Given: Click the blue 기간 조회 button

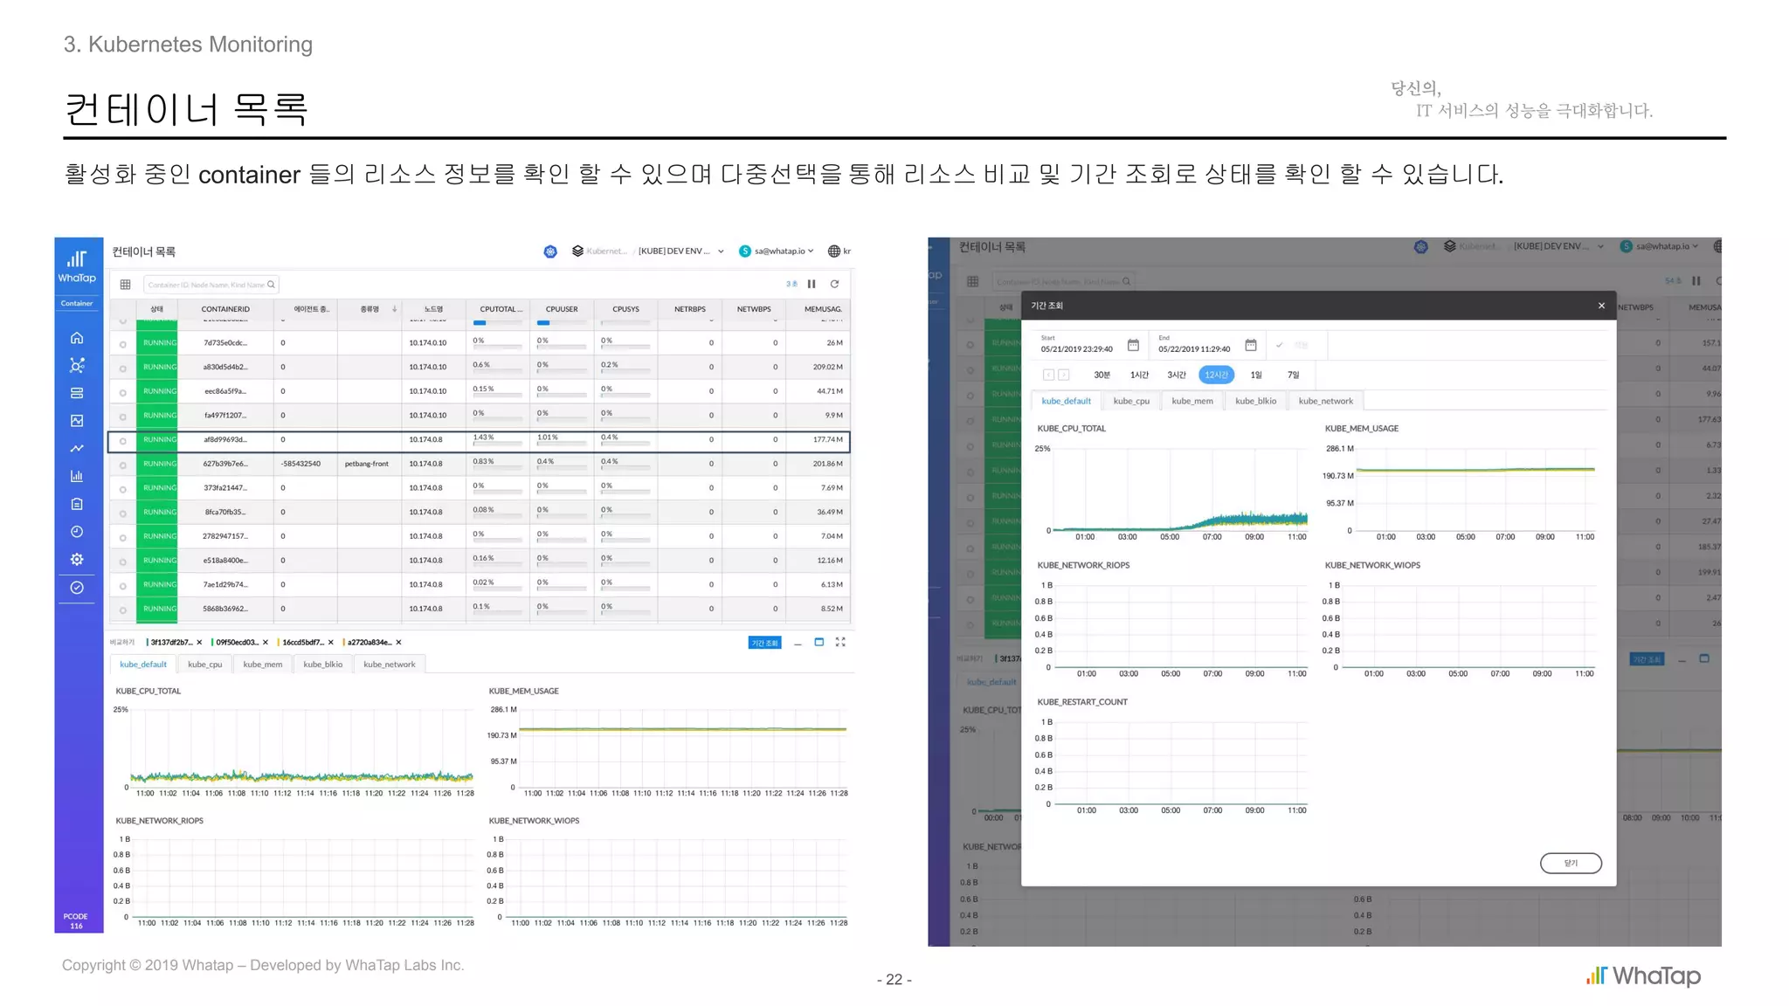Looking at the screenshot, I should coord(764,643).
